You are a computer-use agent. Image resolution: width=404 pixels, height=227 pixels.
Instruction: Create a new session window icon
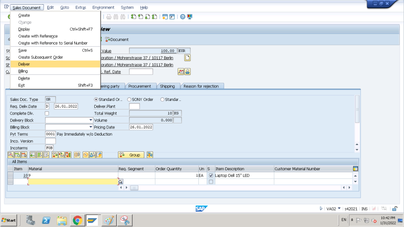[165, 17]
